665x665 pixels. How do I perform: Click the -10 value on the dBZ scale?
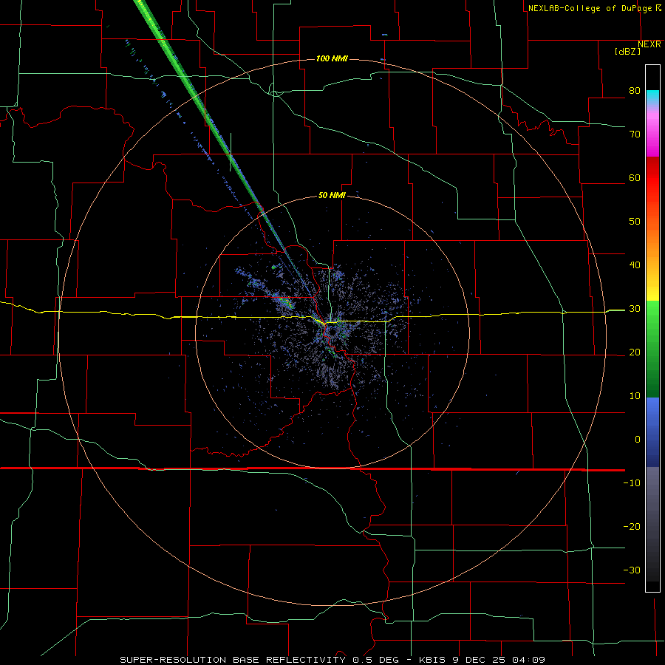[x=632, y=483]
